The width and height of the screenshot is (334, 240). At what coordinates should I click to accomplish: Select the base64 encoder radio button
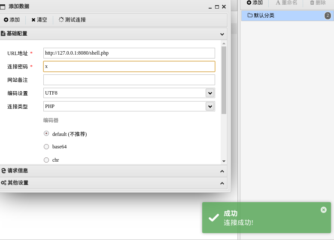tap(46, 147)
